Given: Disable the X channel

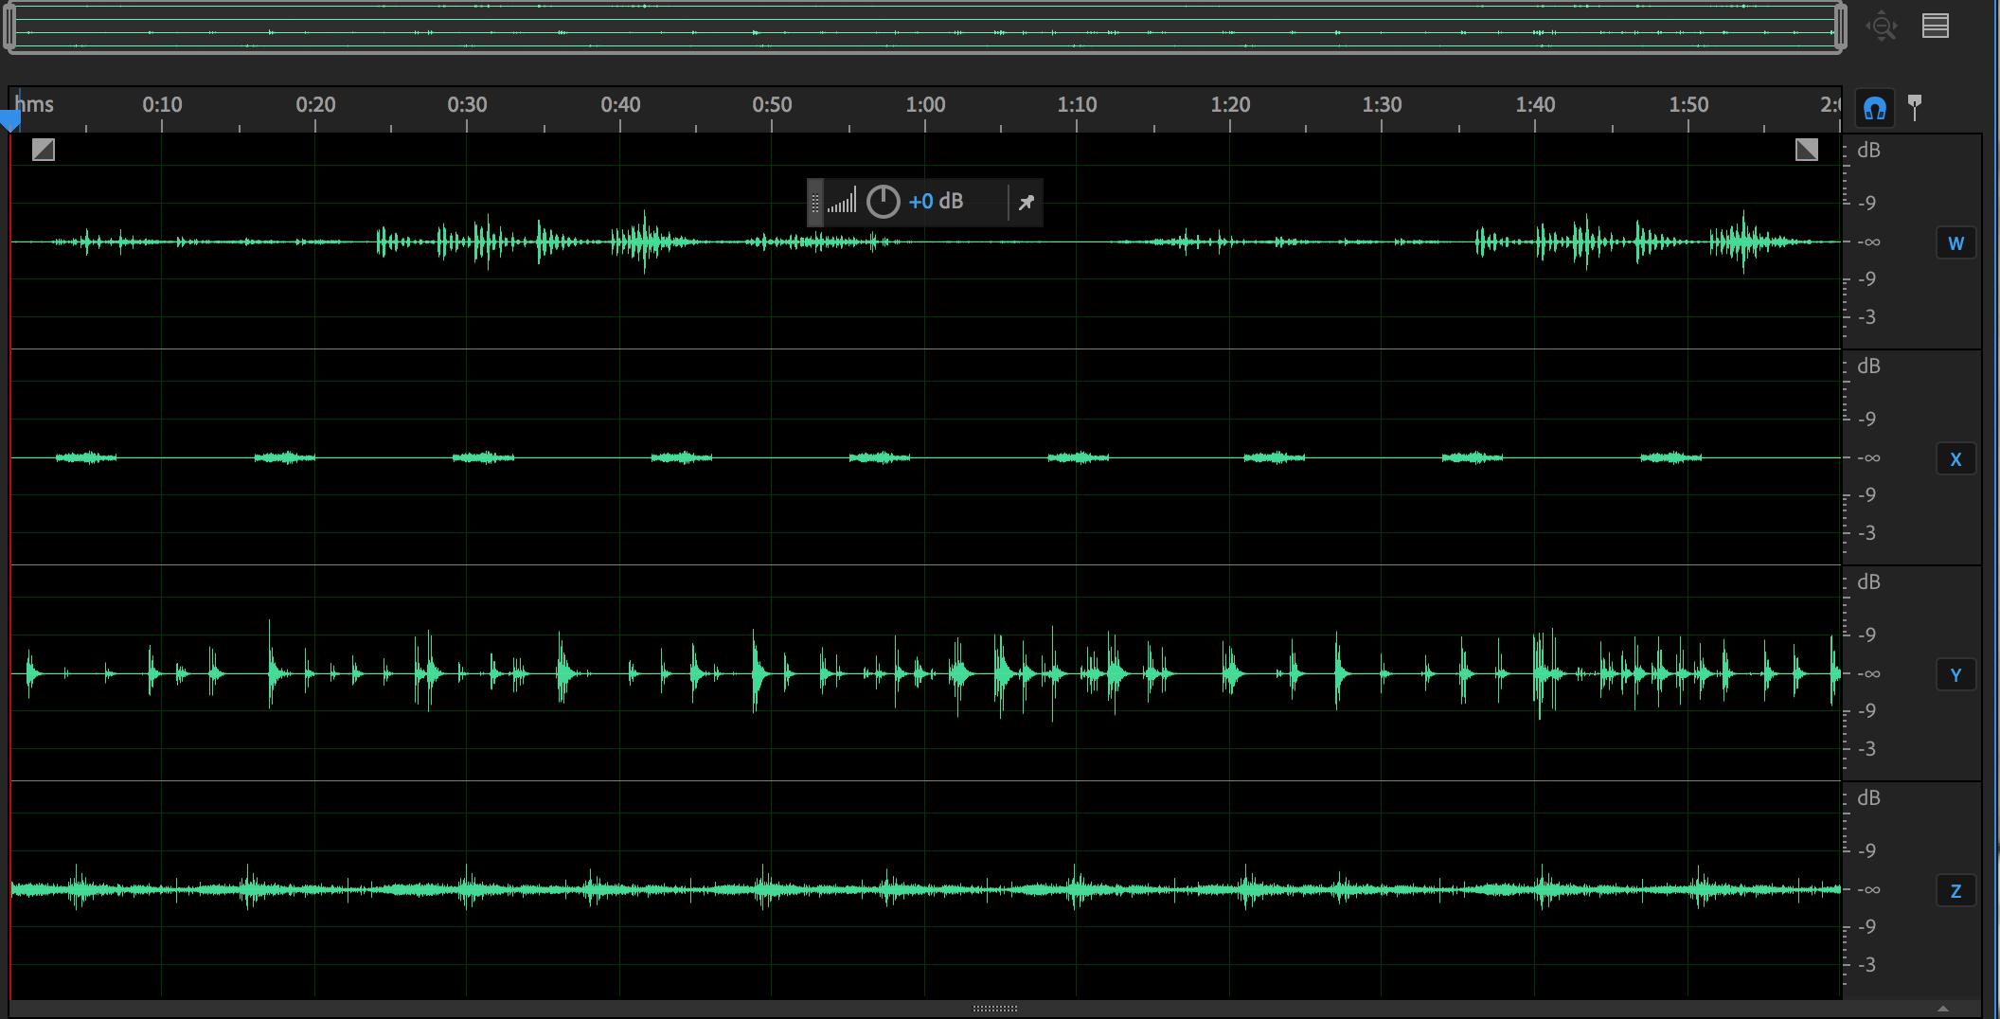Looking at the screenshot, I should [1955, 459].
